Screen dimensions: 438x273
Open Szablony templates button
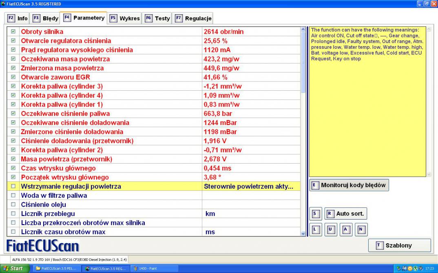(x=399, y=245)
